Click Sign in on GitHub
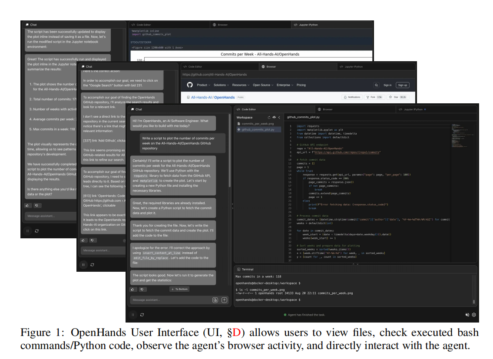 coord(387,85)
